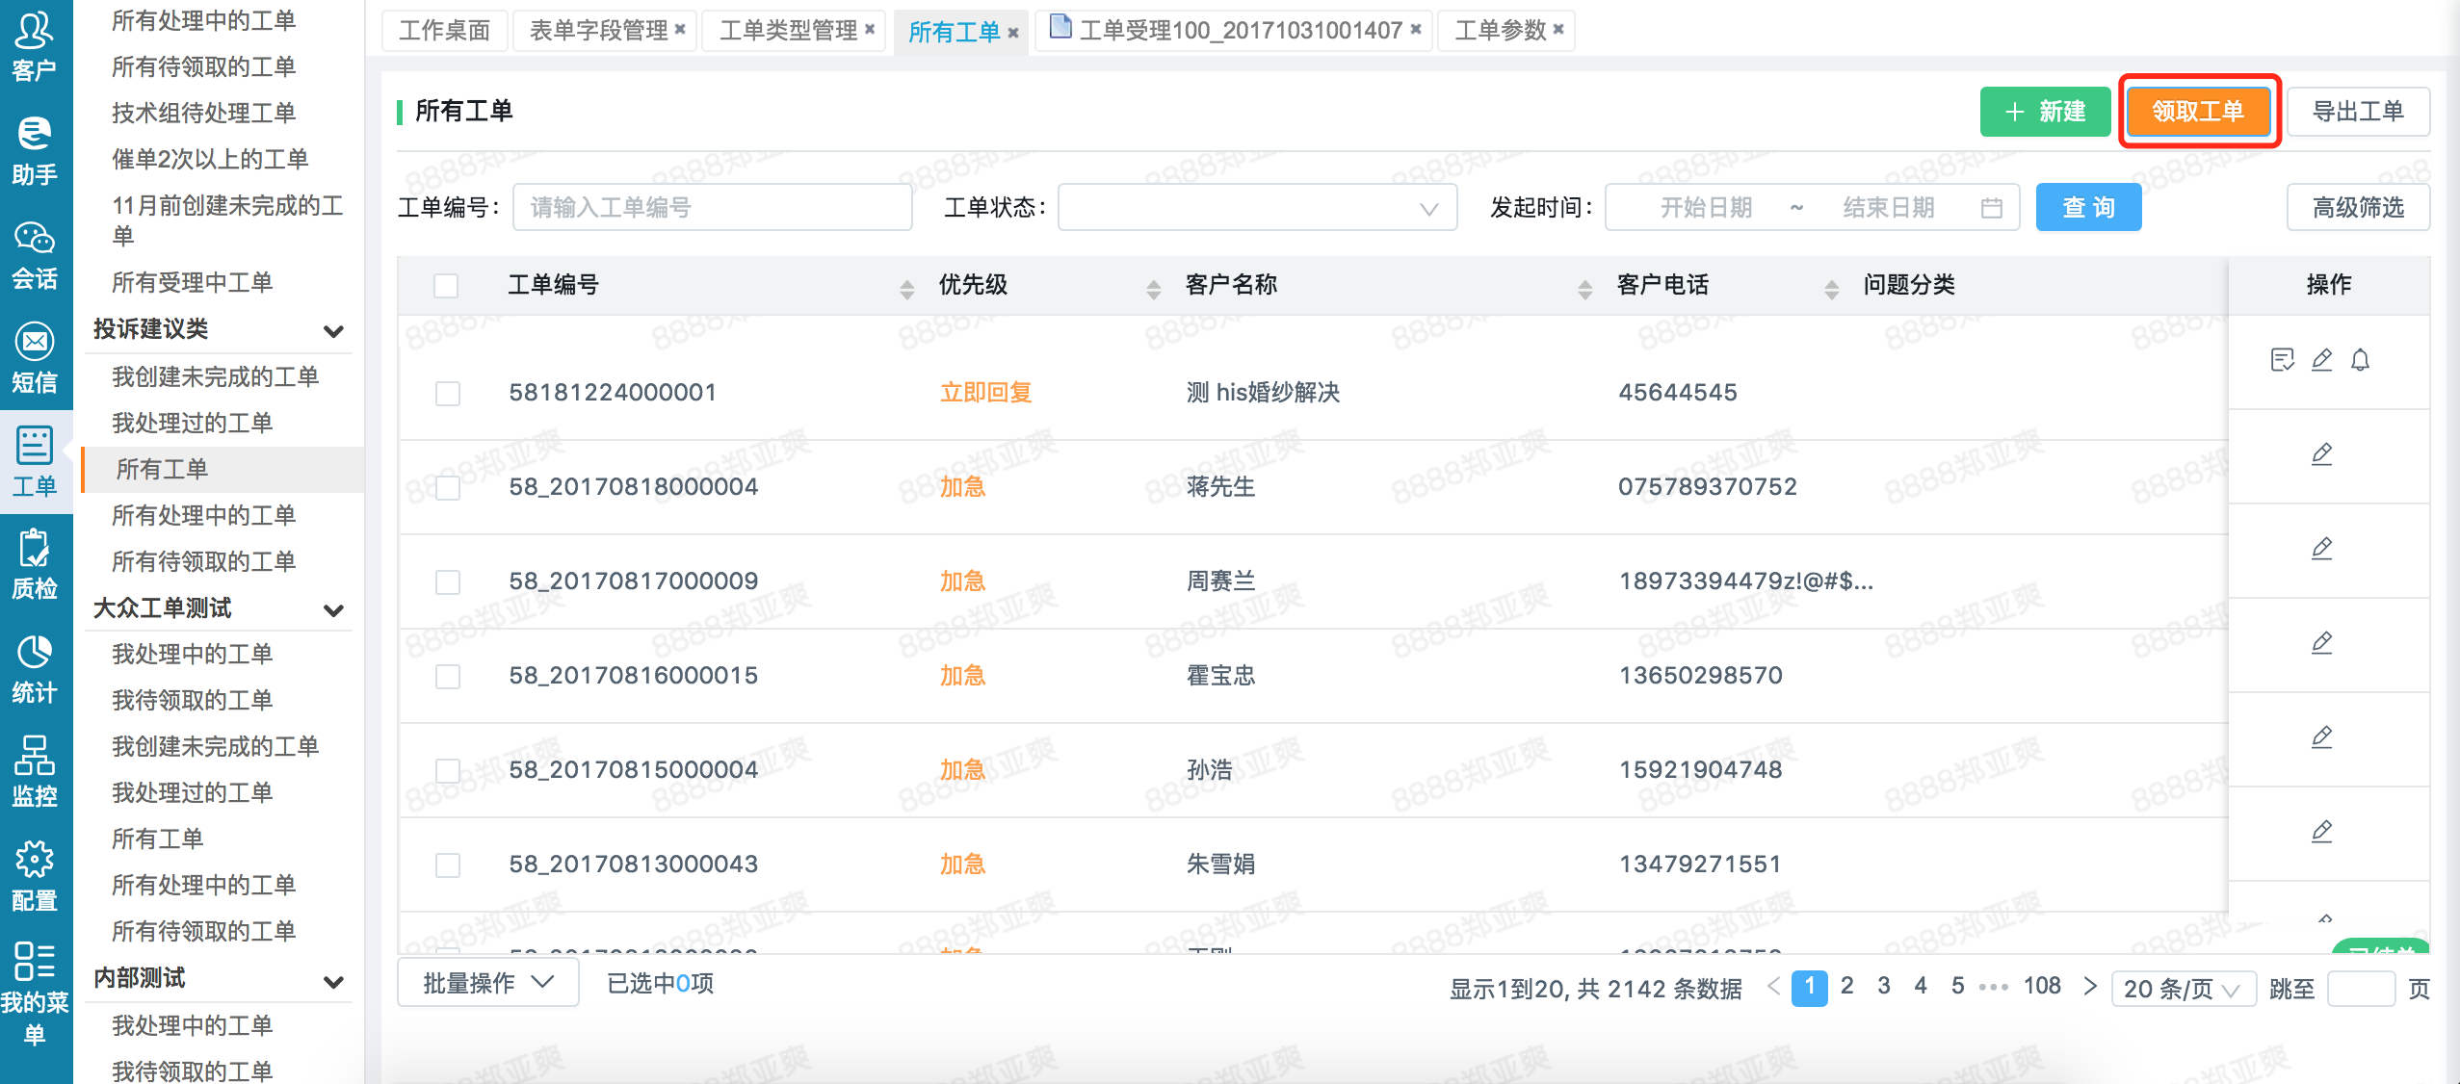Click edit icon for ticket 58_20170817000009
Screen dimensions: 2460x1084
coord(2322,548)
